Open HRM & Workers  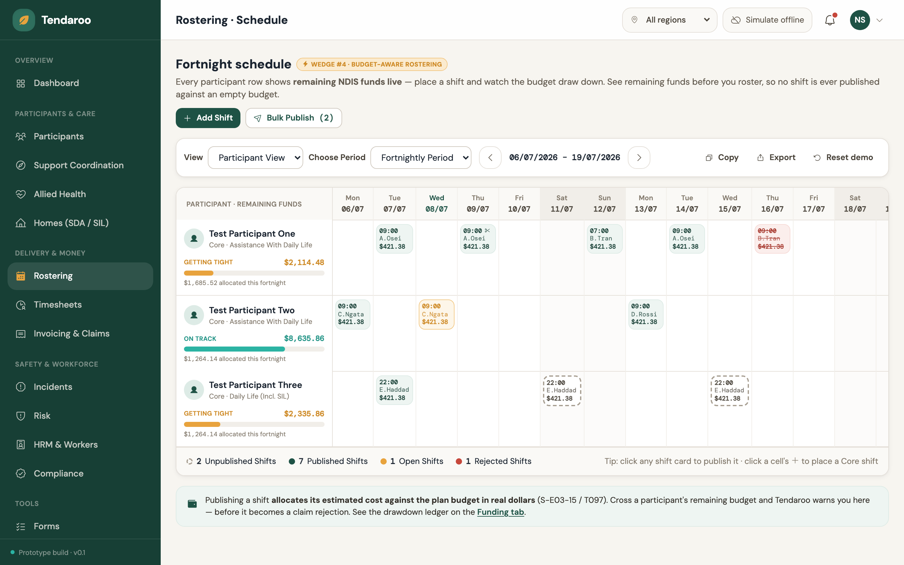click(80, 444)
